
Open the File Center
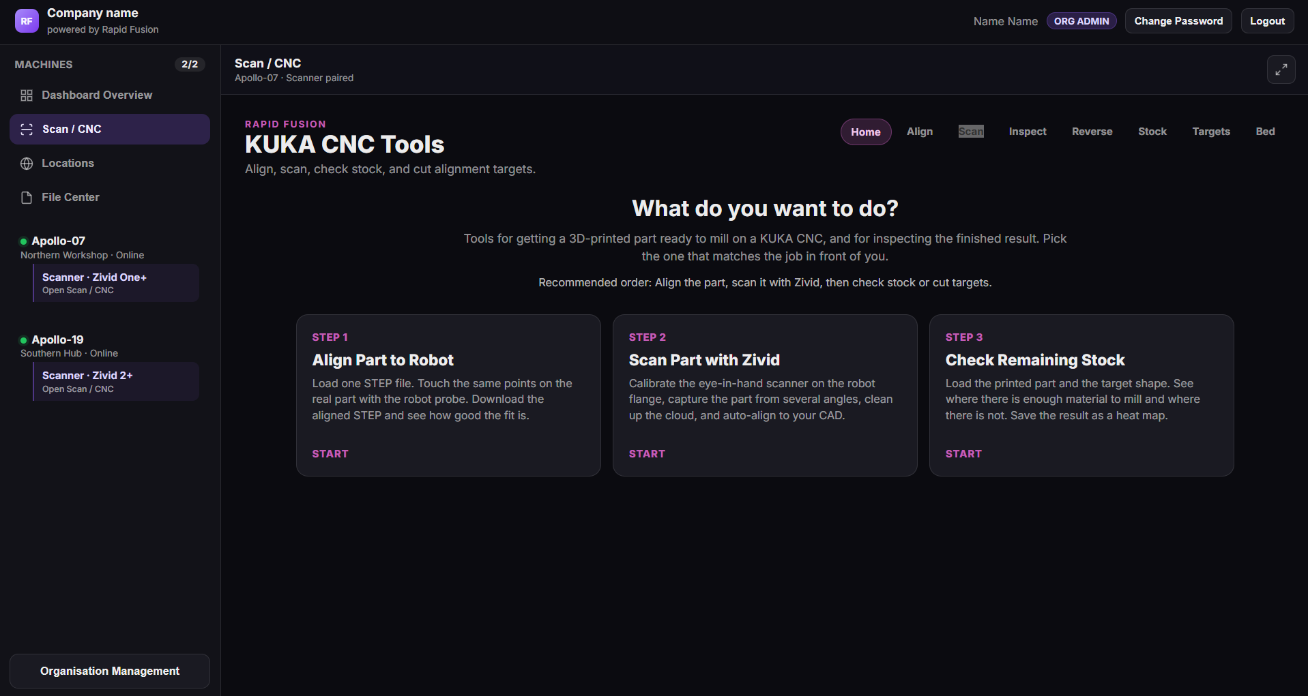tap(110, 198)
